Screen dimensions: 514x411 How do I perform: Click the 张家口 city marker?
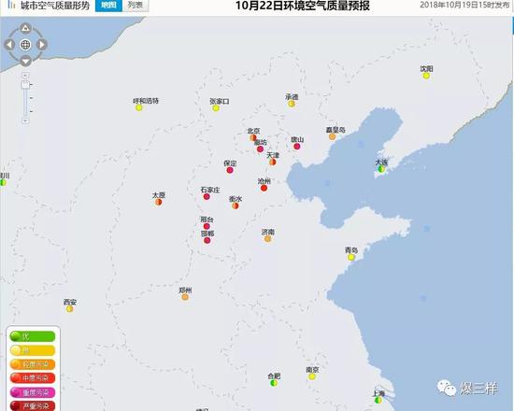tap(216, 107)
